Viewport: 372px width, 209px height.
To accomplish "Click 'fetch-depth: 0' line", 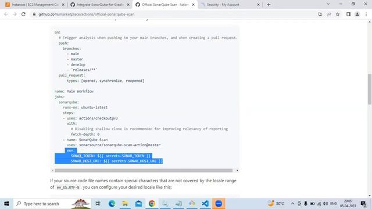I will [x=85, y=134].
